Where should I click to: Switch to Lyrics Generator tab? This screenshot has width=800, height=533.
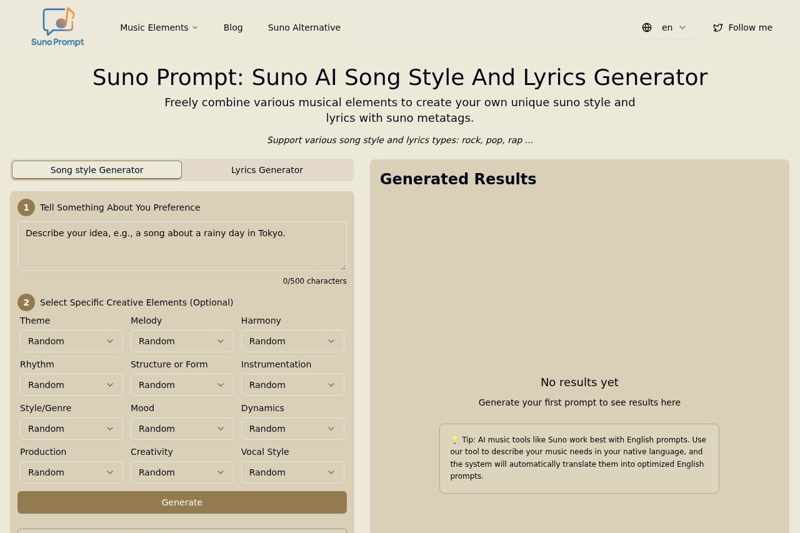pos(267,170)
